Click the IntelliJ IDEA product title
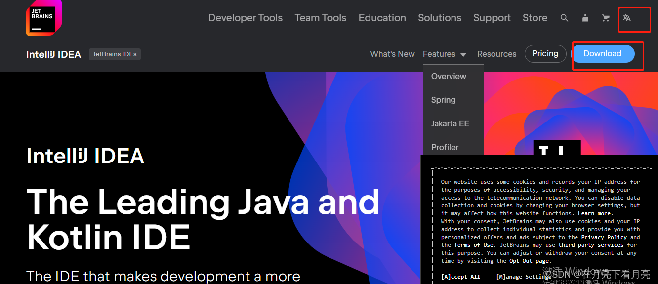658x284 pixels. pos(53,54)
